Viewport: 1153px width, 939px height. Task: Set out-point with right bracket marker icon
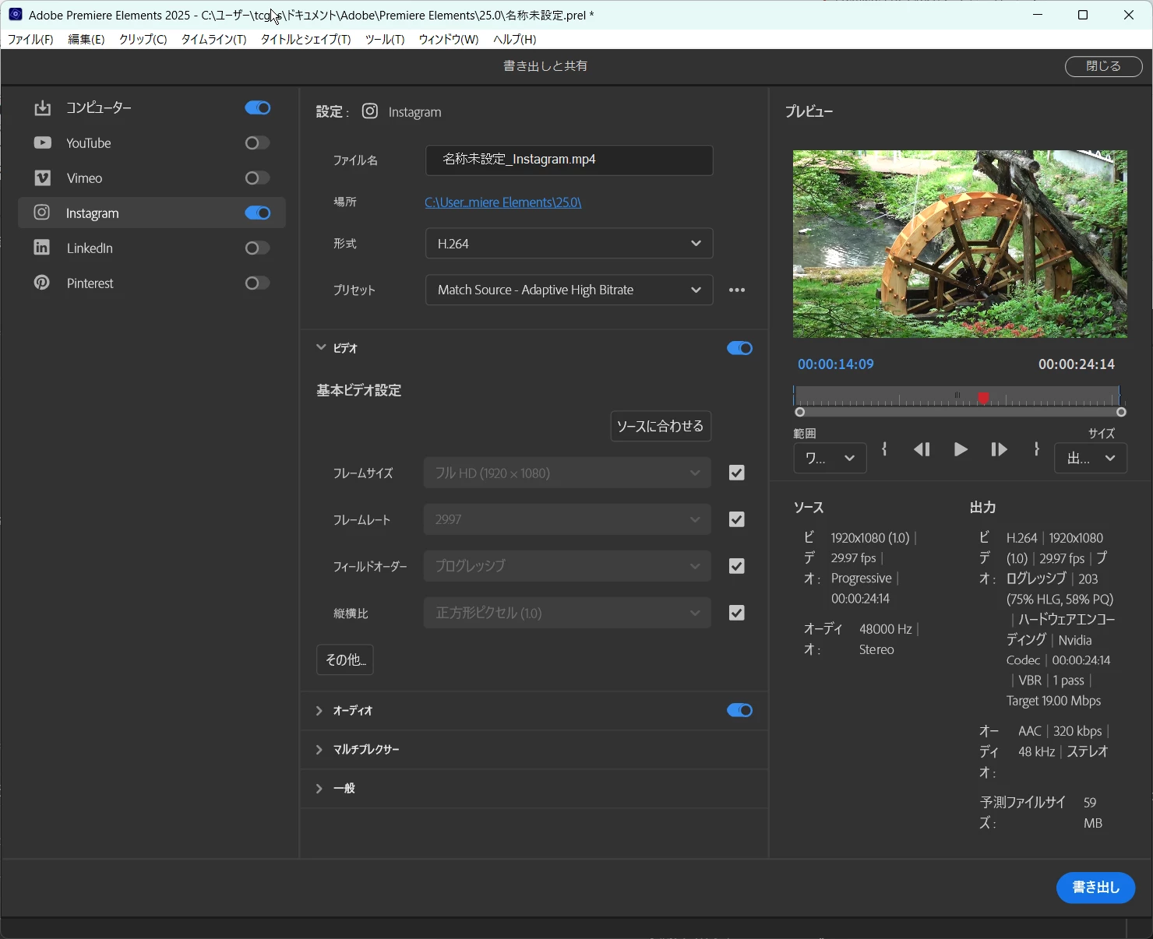[x=1036, y=449]
